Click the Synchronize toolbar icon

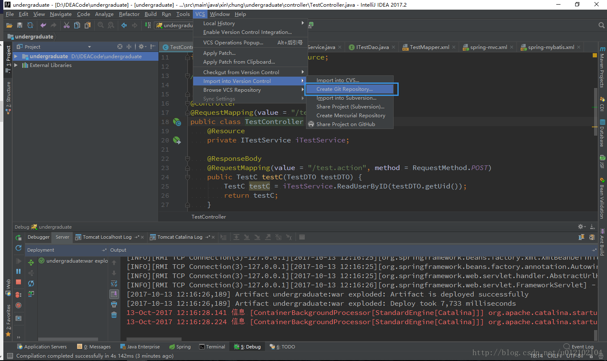coord(30,26)
